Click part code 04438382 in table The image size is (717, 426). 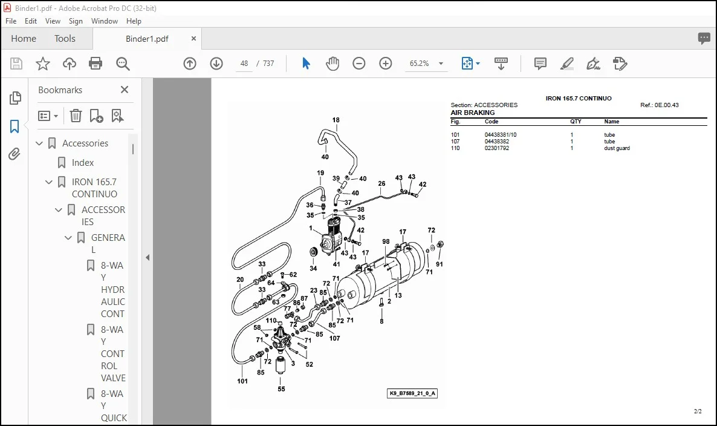point(496,142)
